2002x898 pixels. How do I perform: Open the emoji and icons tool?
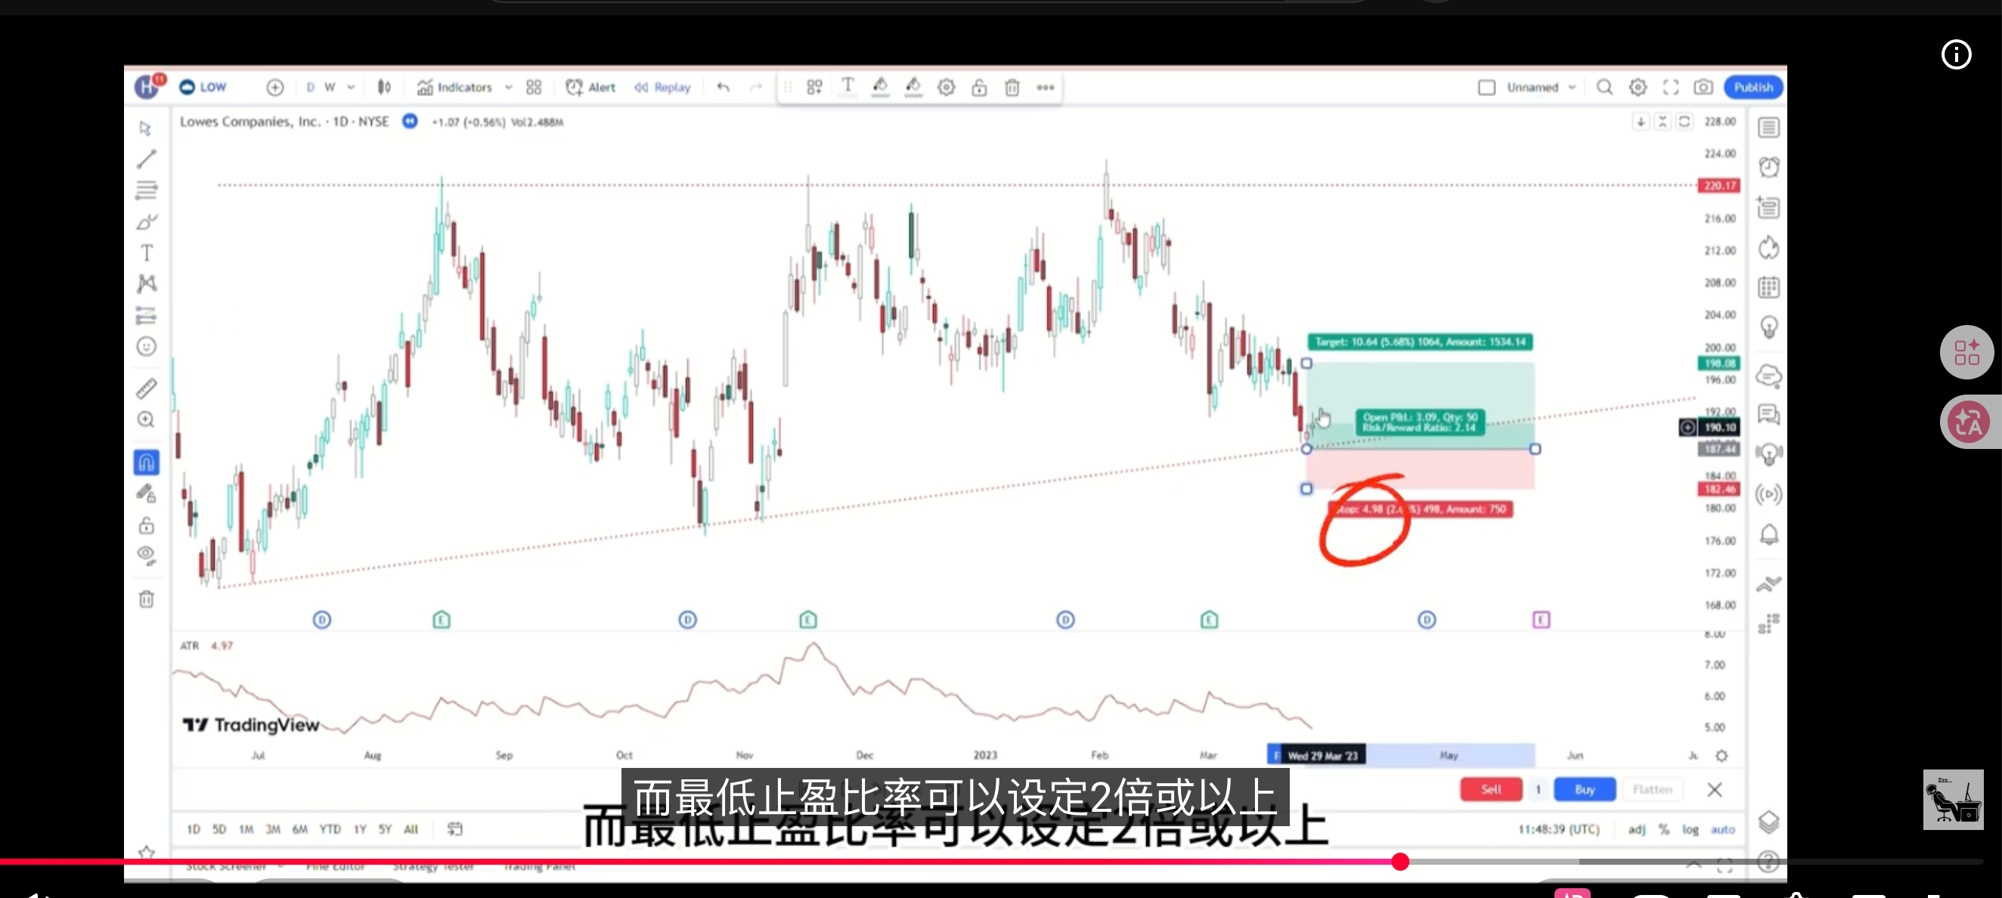pos(146,346)
